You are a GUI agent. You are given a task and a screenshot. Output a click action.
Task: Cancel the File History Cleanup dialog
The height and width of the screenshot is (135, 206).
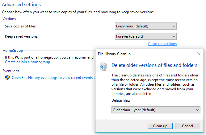coord(187,126)
